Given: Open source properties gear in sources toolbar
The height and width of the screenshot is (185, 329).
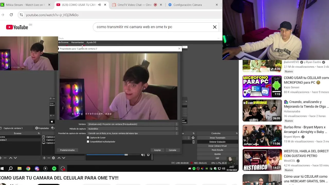Looking at the screenshot, I should pos(53,158).
